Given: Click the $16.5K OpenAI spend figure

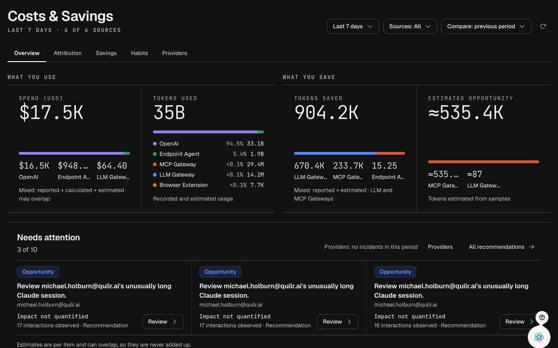Looking at the screenshot, I should (x=34, y=166).
